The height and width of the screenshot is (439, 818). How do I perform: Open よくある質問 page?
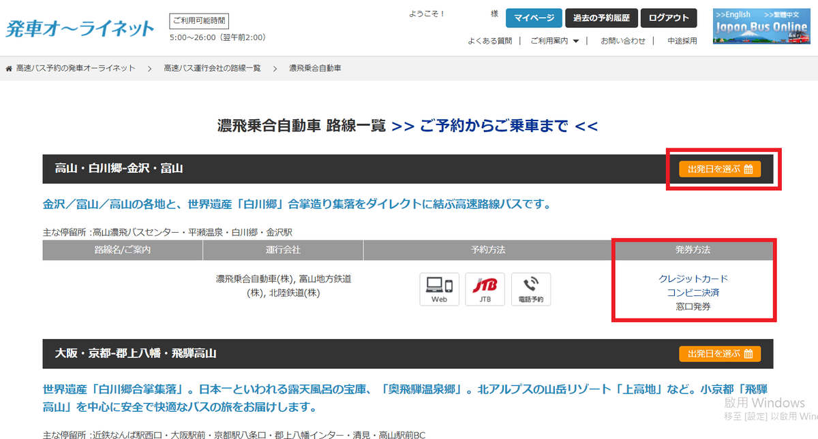tap(489, 41)
